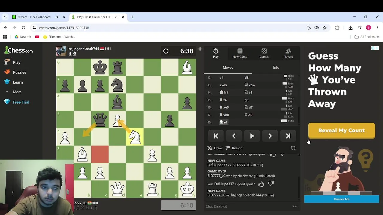
Task: Select the Play tab with clock icon
Action: (x=216, y=53)
